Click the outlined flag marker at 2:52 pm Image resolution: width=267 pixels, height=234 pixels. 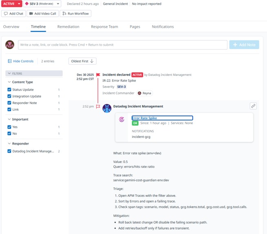98,107
